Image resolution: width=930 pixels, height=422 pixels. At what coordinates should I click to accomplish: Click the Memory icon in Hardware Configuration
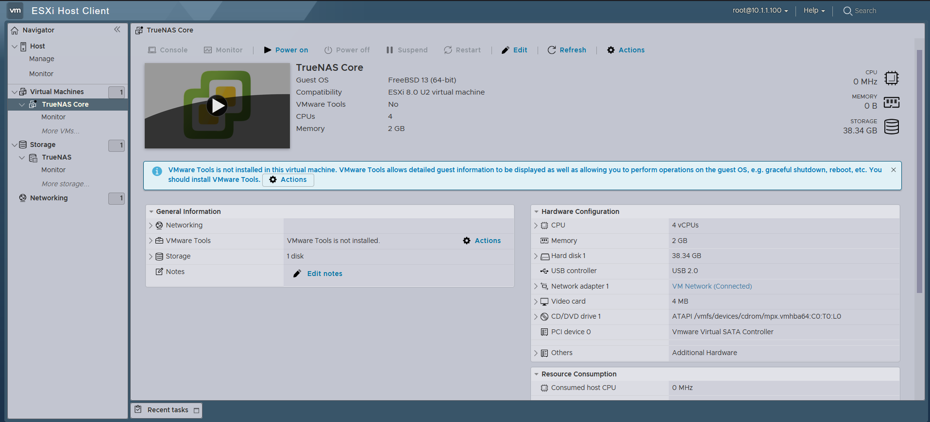point(544,241)
